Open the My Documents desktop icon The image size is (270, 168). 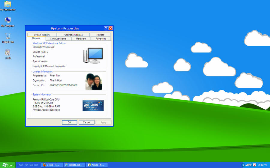(8, 6)
